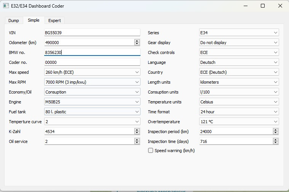The height and width of the screenshot is (192, 289).
Task: Click the Odometer (km) value field
Action: tap(89, 43)
